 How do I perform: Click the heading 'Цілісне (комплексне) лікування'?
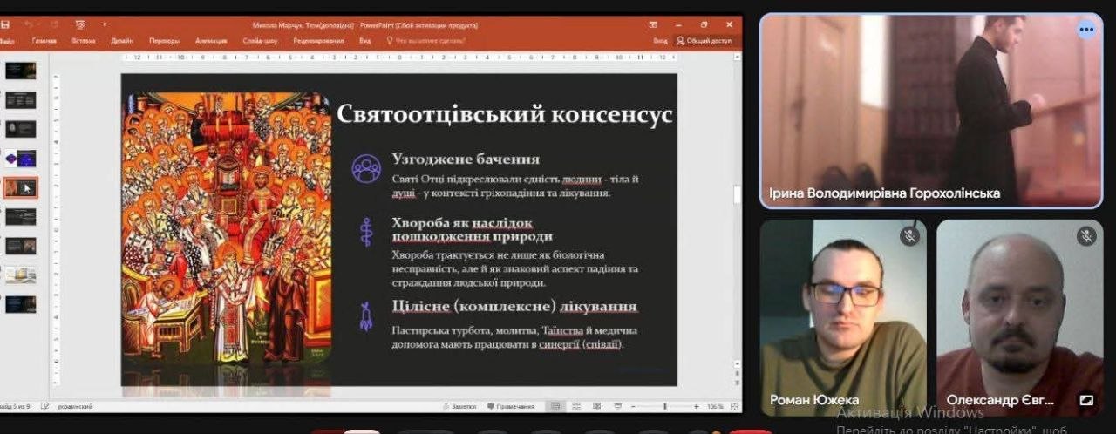pyautogui.click(x=514, y=307)
